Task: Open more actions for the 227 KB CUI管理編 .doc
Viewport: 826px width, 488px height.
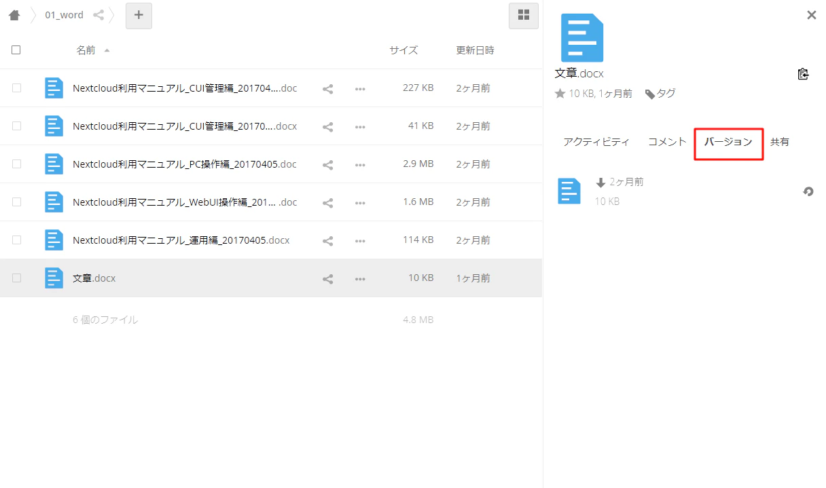Action: coord(360,88)
